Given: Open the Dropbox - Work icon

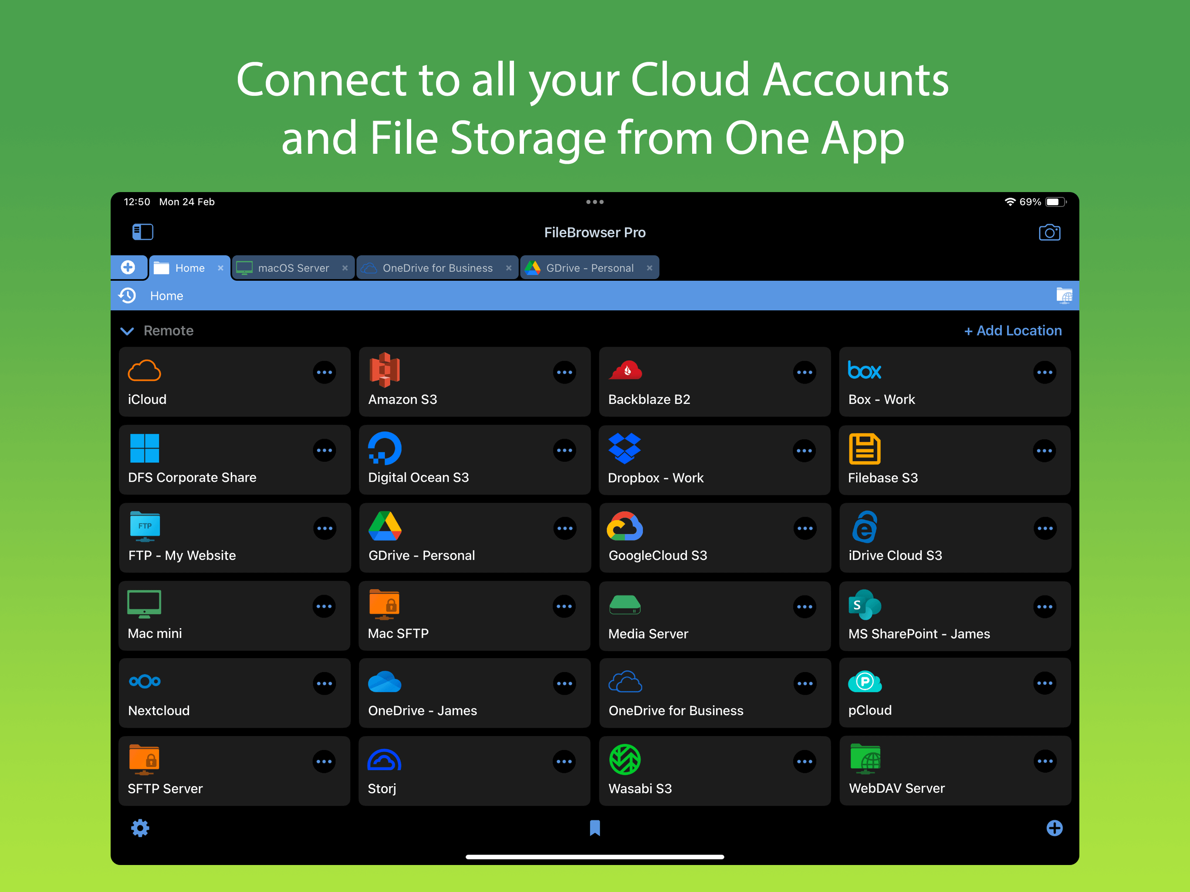Looking at the screenshot, I should click(x=624, y=448).
